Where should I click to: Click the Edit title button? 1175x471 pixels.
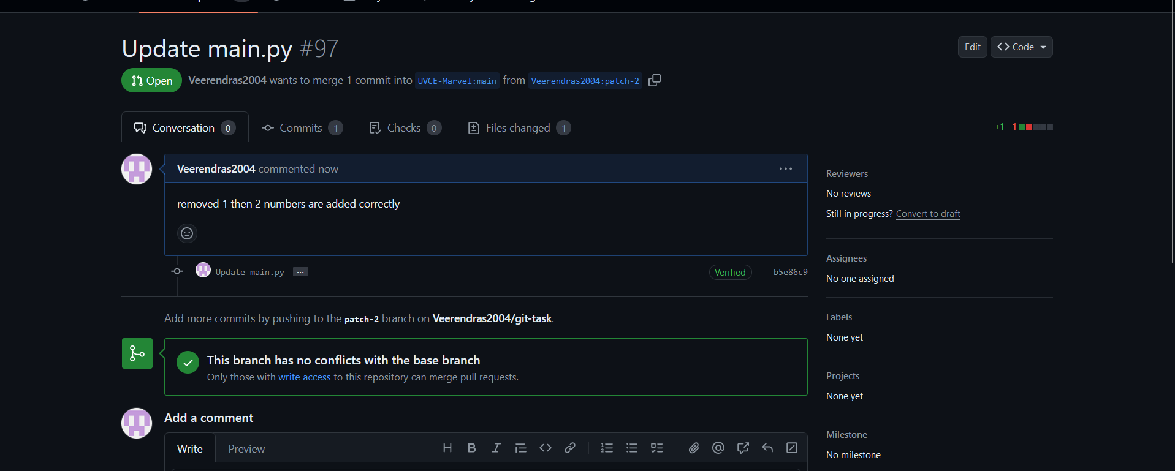coord(973,47)
